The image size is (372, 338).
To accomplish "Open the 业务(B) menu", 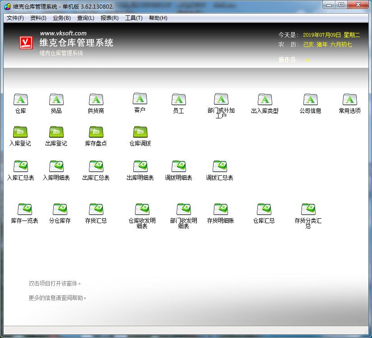I will (62, 18).
